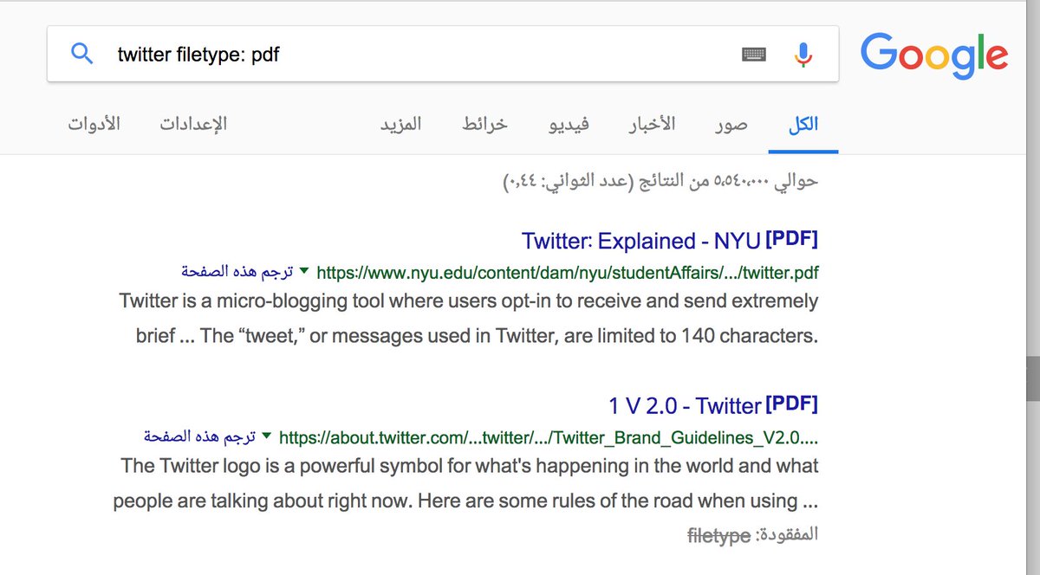Switch to the فيديو (Videos) tab
1040x575 pixels.
569,124
